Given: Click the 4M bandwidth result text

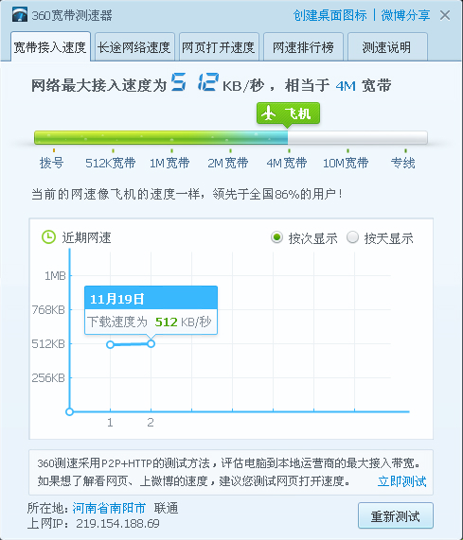Looking at the screenshot, I should pyautogui.click(x=346, y=85).
